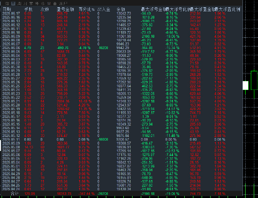
Task: Sort by the 日期 column header
Action: pyautogui.click(x=7, y=9)
